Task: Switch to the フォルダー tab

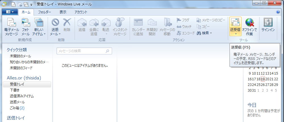Action: coord(45,12)
